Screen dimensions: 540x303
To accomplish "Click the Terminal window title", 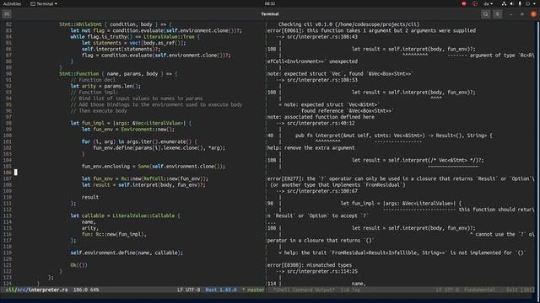I will coord(270,14).
